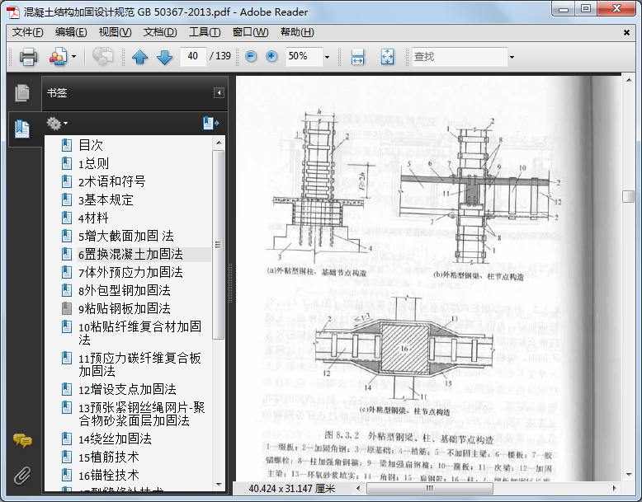
Task: Jump to bookmark 2术语和符号
Action: coord(111,181)
